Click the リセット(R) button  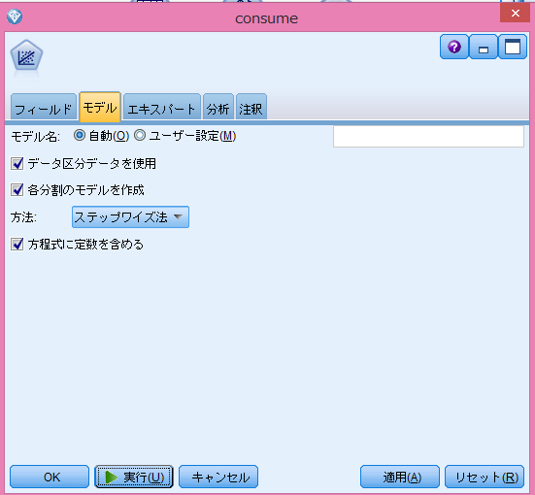point(485,477)
